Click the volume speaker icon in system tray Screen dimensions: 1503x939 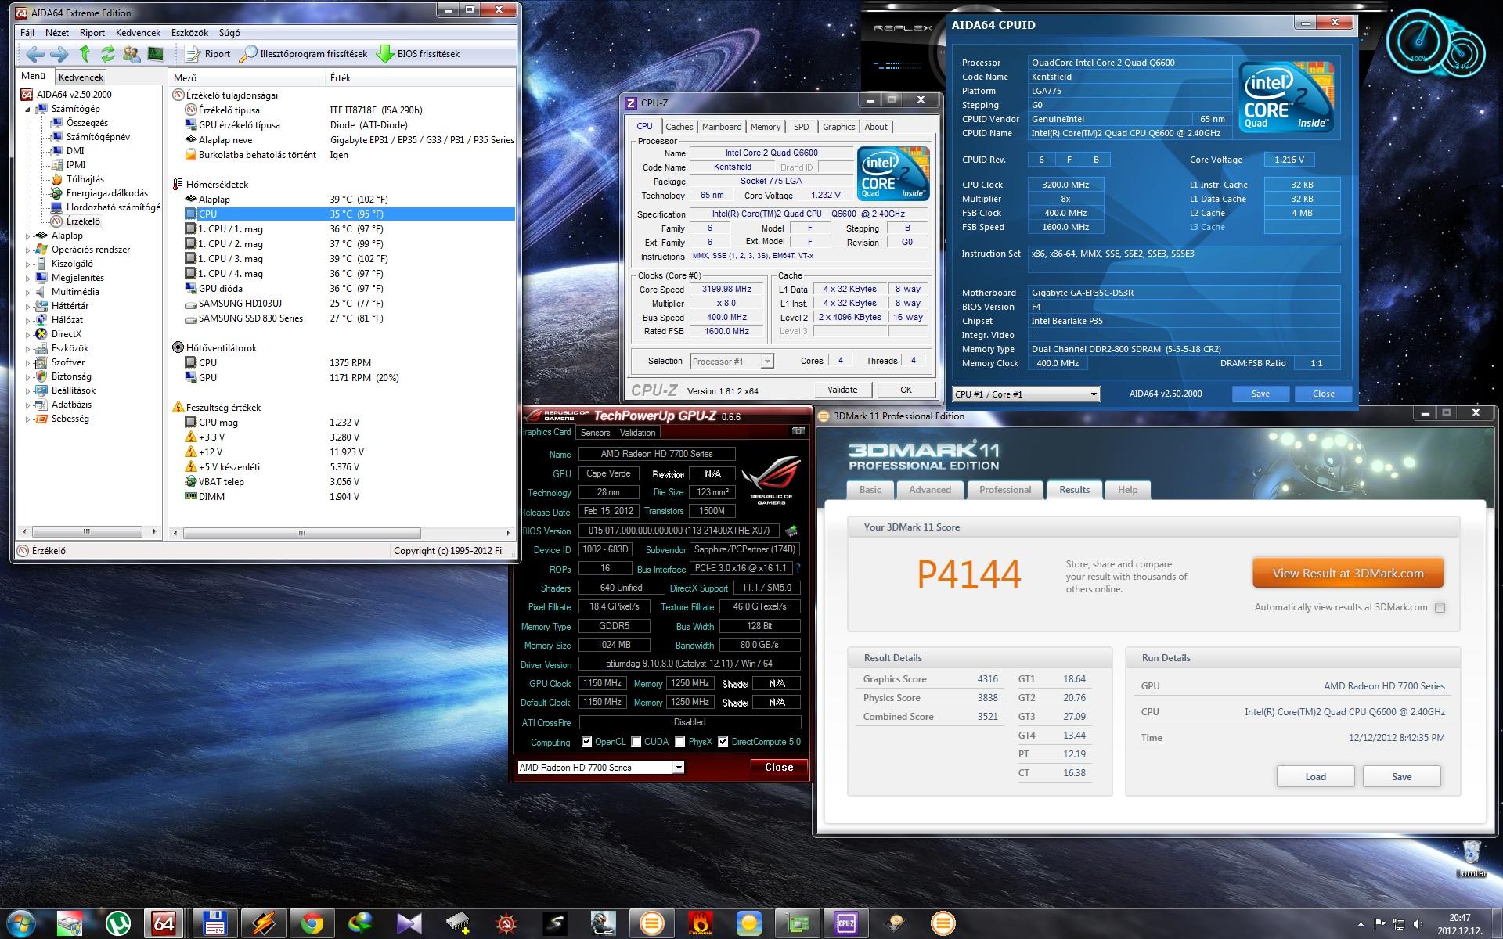pos(1418,924)
